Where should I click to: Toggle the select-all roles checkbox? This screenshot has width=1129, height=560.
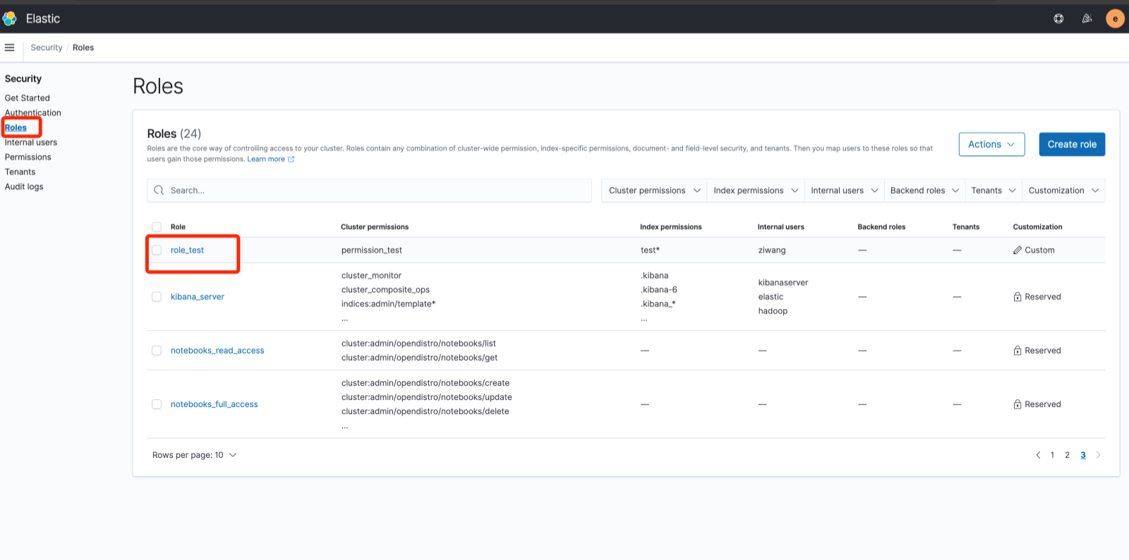click(157, 227)
